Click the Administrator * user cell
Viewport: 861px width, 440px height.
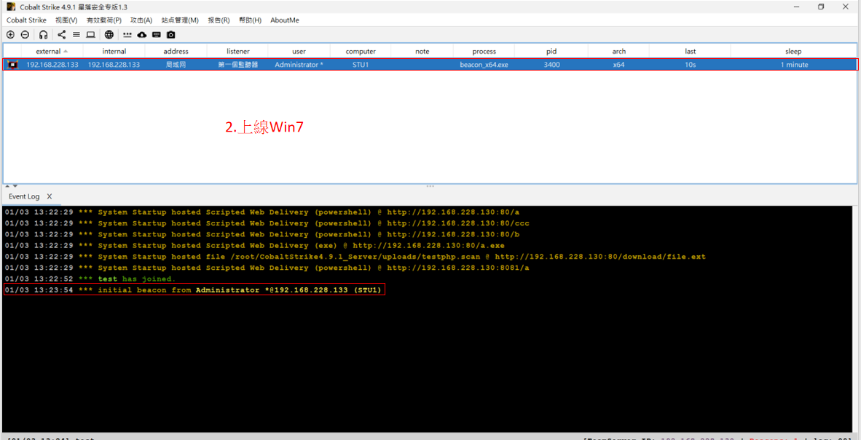tap(299, 65)
